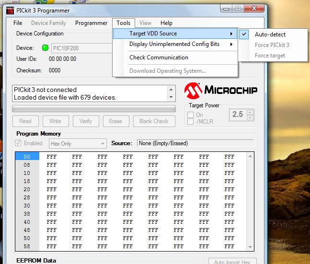Click the Checksum value 0000

click(55, 70)
